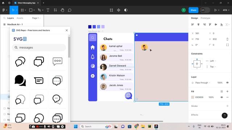Click the Align top icon

210,25
